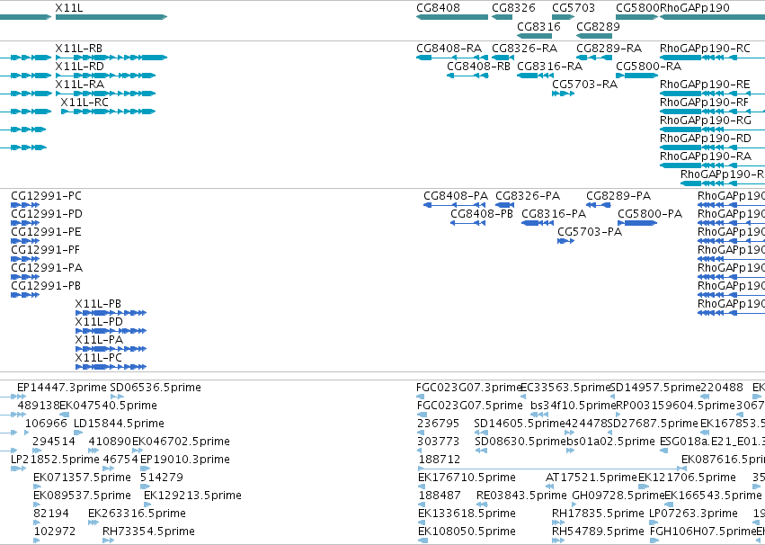This screenshot has height=545, width=765.
Task: Choose the CG8326-PA protein label
Action: click(528, 196)
